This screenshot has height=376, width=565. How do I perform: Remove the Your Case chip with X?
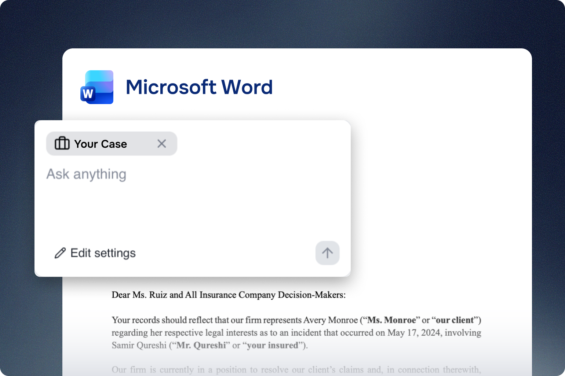[162, 144]
